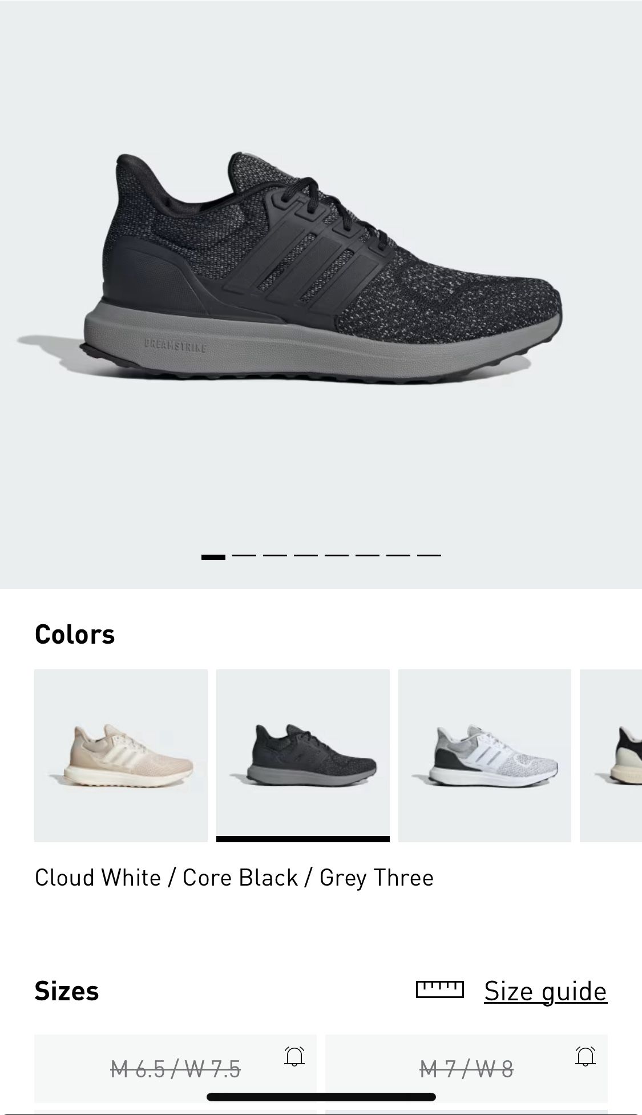Jump to the second product image indicator
This screenshot has width=642, height=1115.
[x=244, y=555]
